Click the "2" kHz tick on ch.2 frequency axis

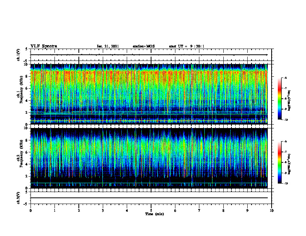pos(27,176)
